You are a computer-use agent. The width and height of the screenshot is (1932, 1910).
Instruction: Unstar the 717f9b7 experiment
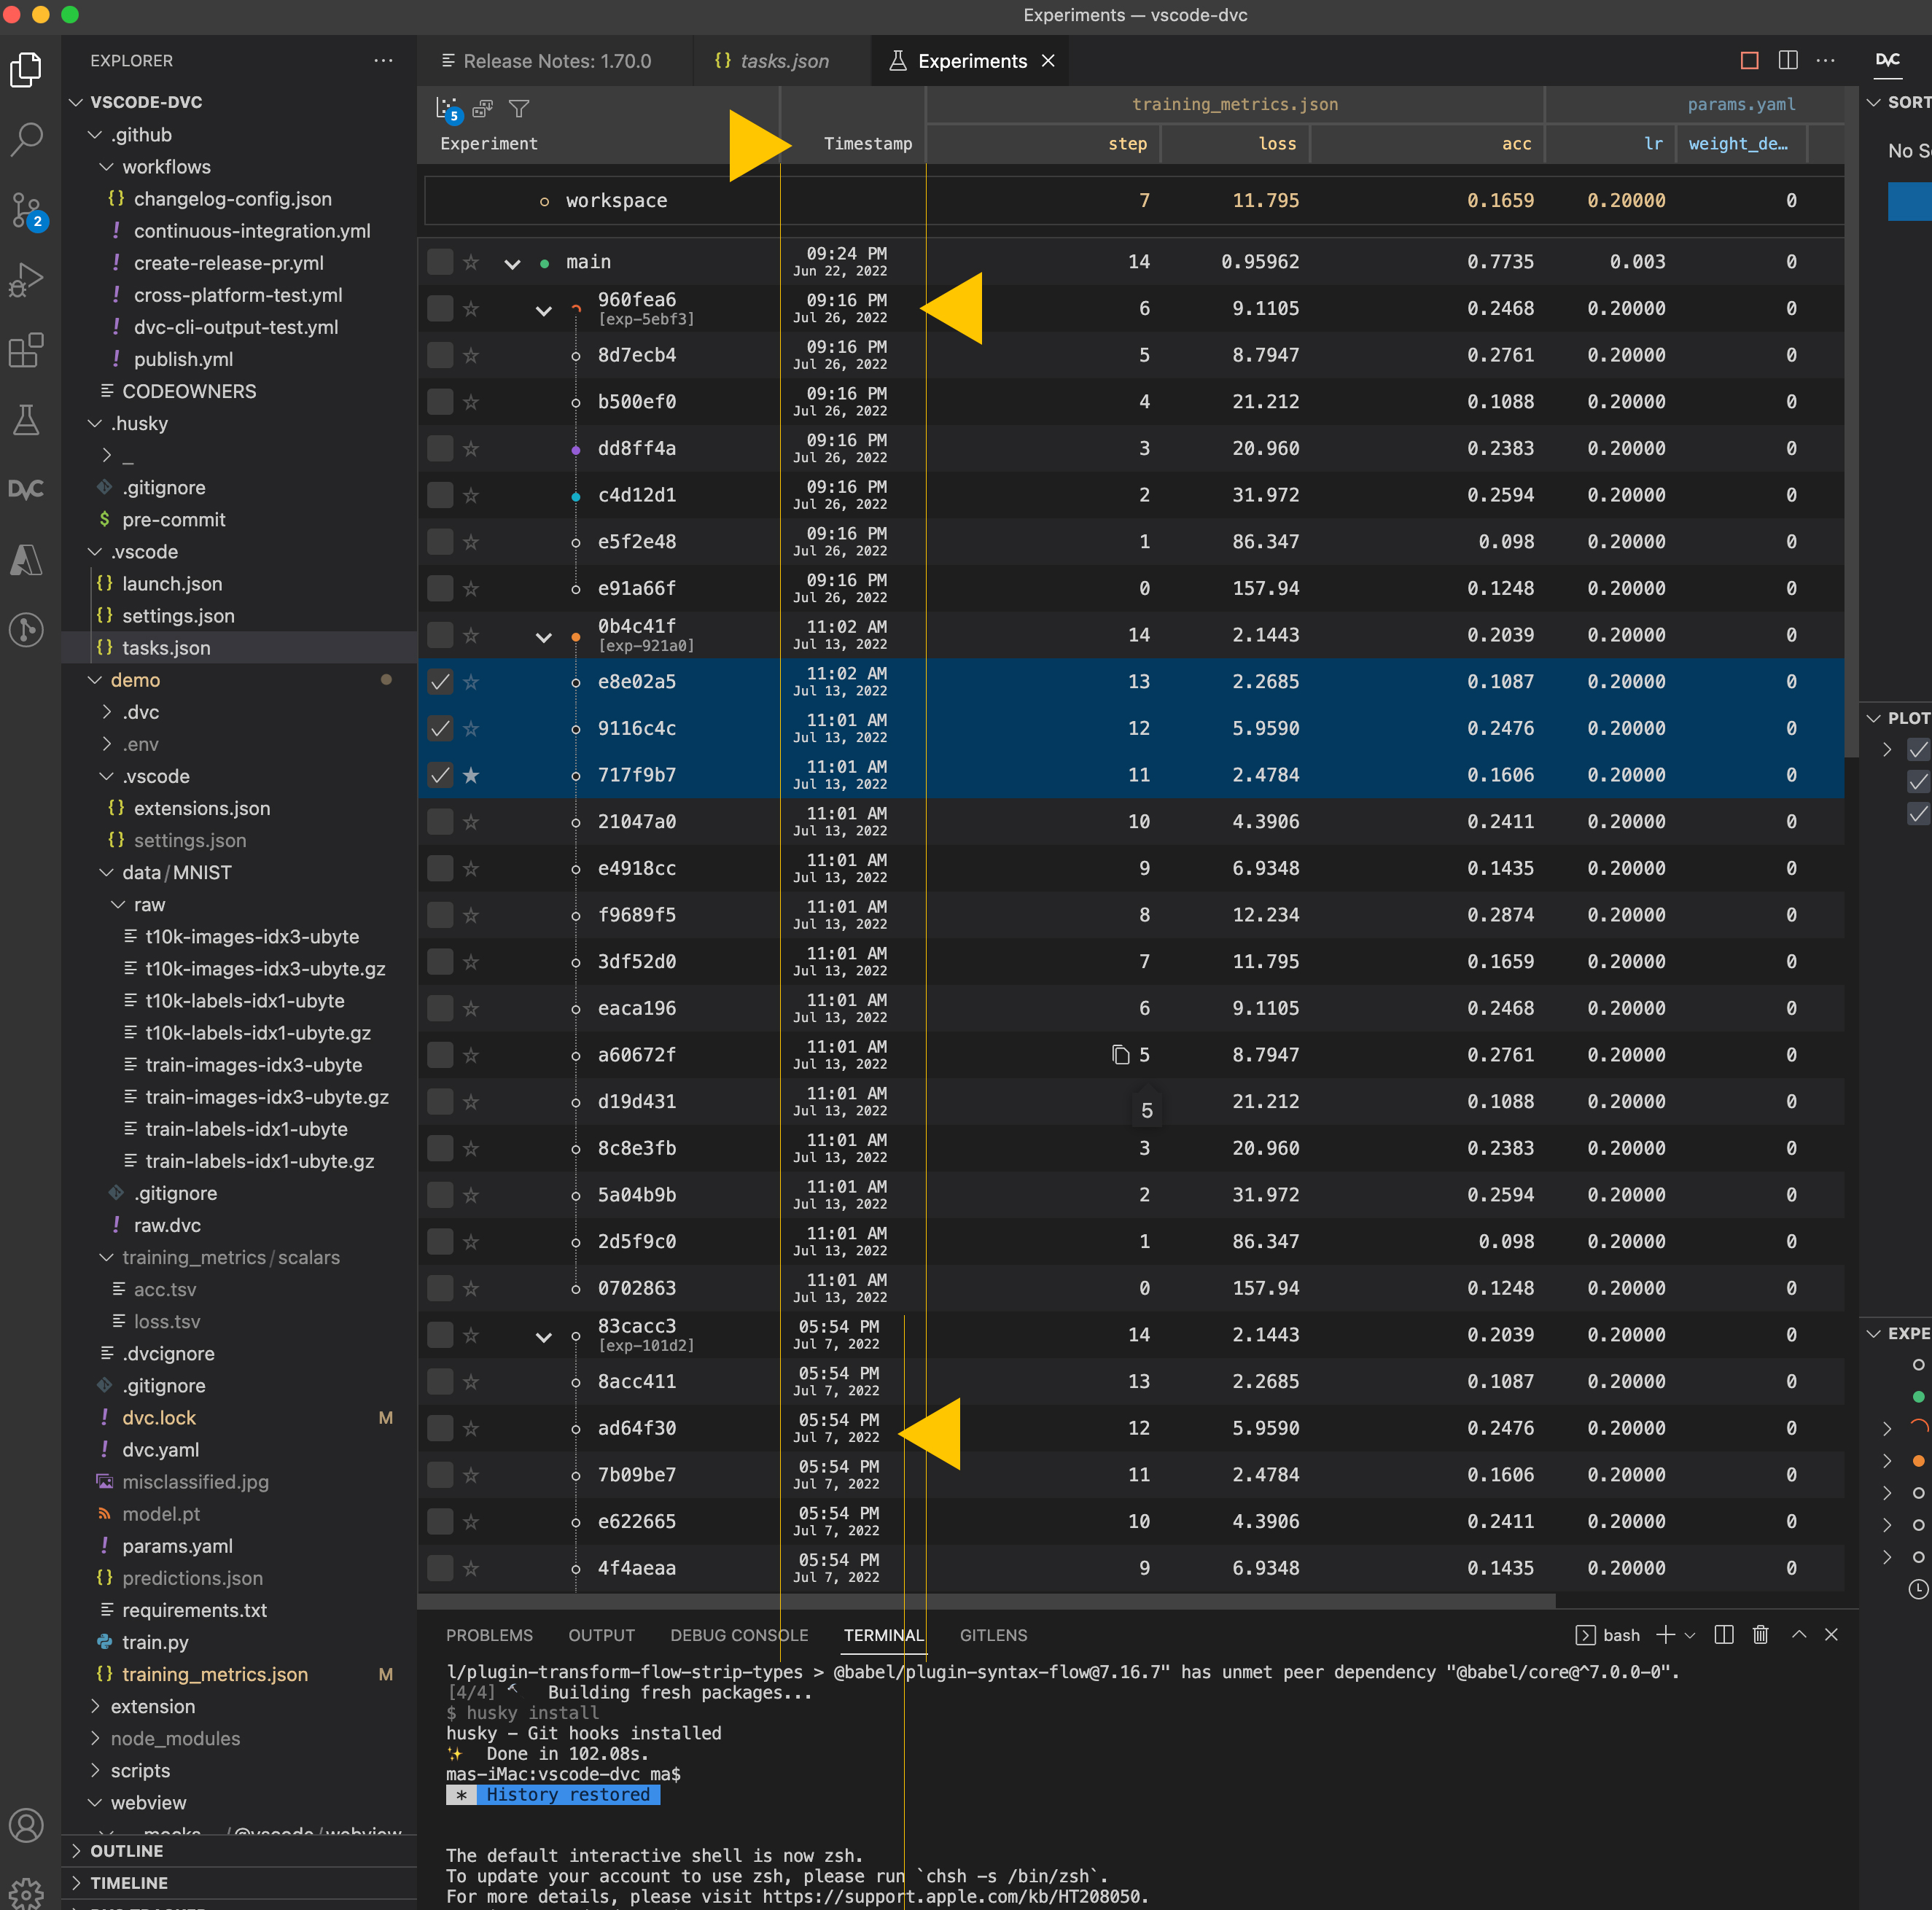point(471,775)
